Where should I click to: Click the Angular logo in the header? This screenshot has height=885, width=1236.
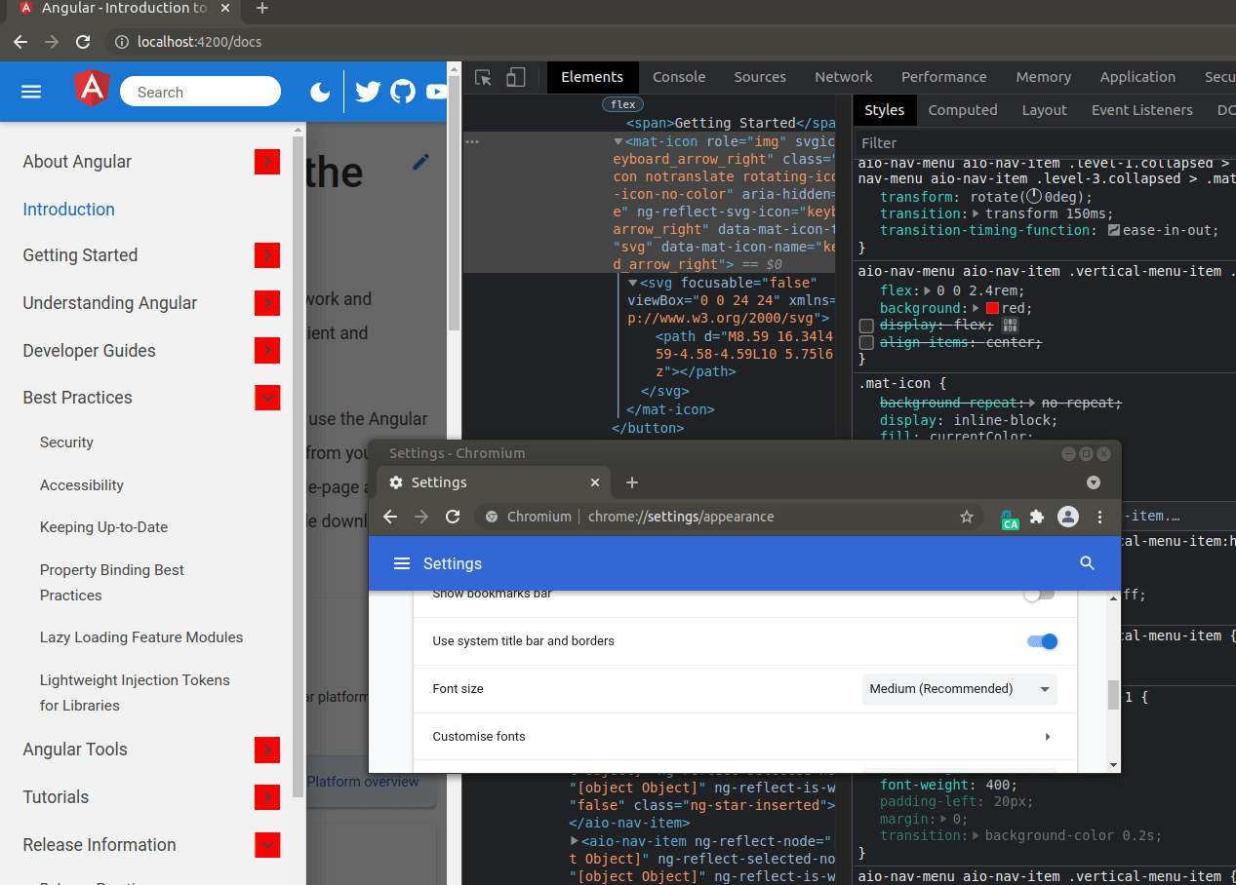[91, 89]
